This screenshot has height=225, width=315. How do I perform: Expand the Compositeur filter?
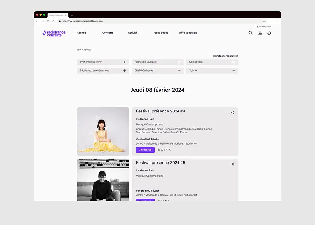[x=212, y=62]
